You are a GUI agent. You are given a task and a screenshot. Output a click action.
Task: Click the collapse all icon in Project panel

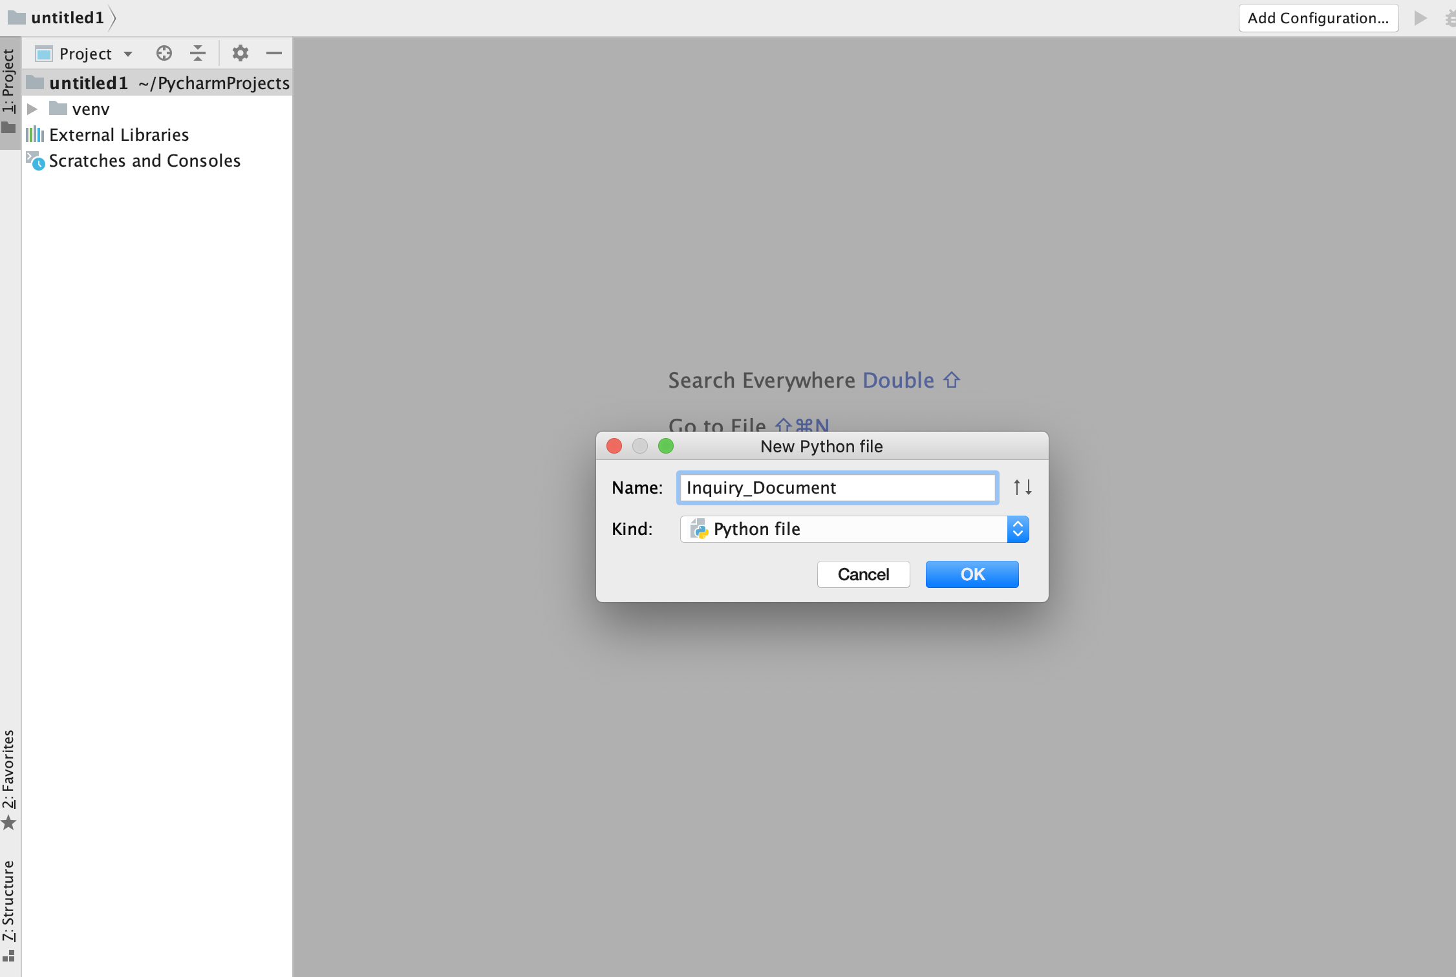tap(198, 53)
